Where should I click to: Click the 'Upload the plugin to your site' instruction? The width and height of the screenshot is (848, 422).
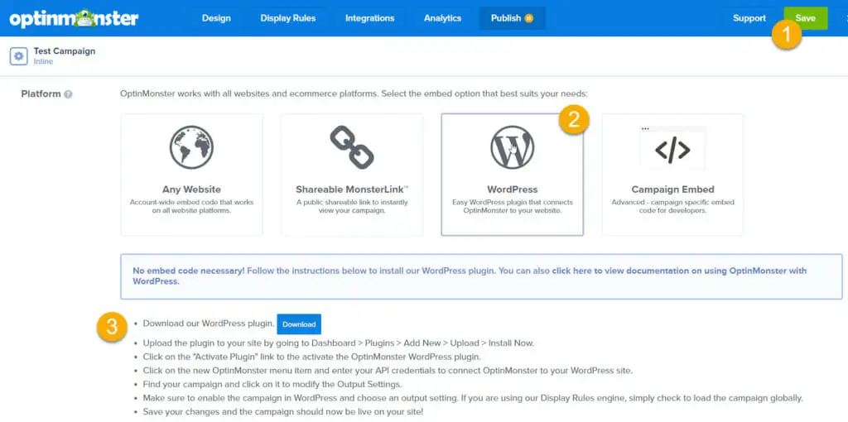coord(339,343)
